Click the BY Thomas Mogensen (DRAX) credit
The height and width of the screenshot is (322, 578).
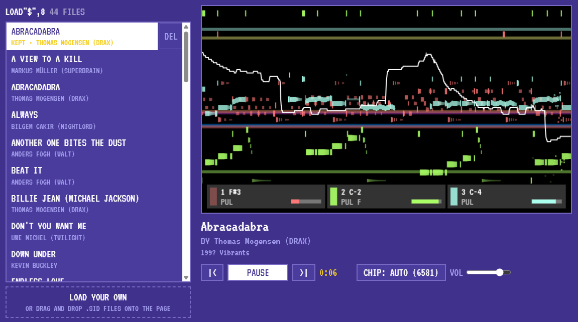coord(256,241)
